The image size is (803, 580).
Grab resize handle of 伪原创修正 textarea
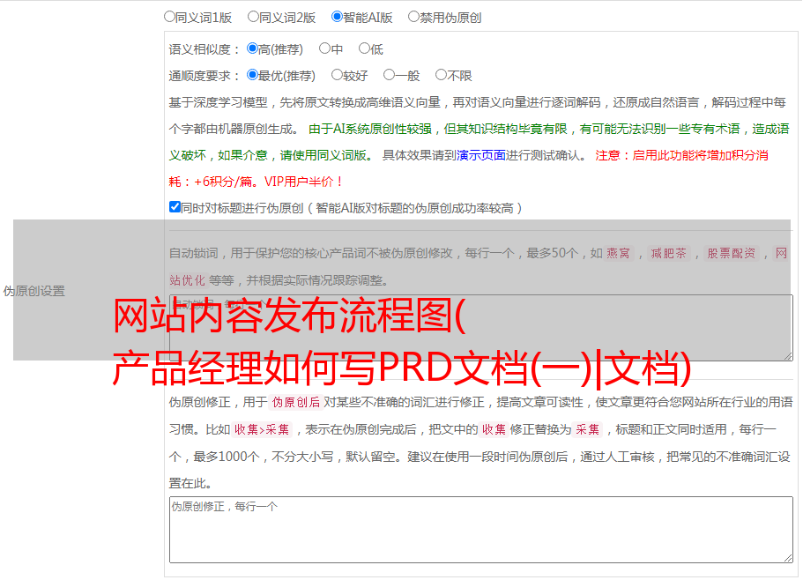point(788,559)
